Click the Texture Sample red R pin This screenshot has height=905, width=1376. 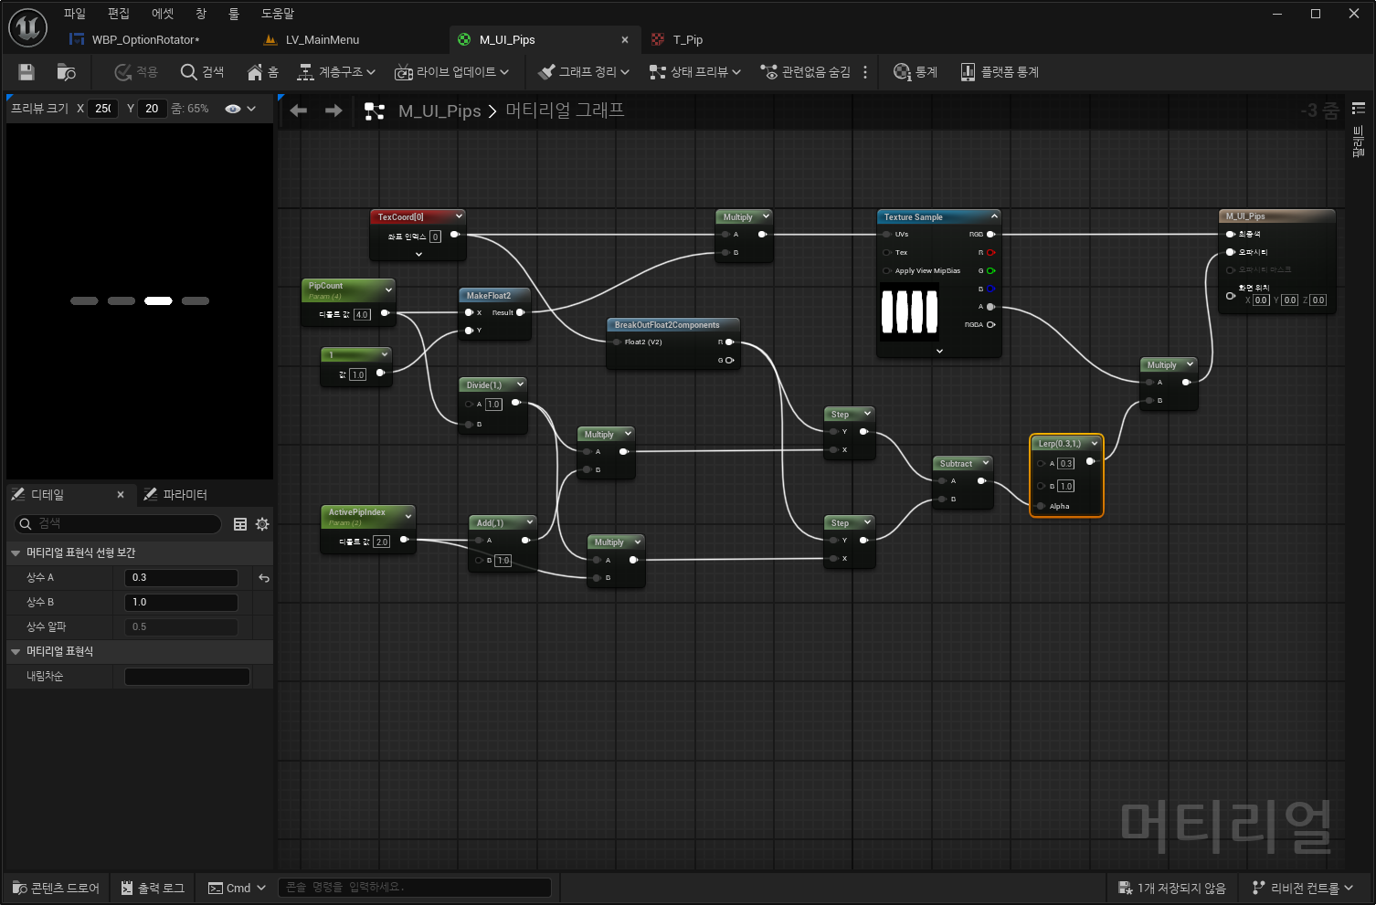(990, 252)
